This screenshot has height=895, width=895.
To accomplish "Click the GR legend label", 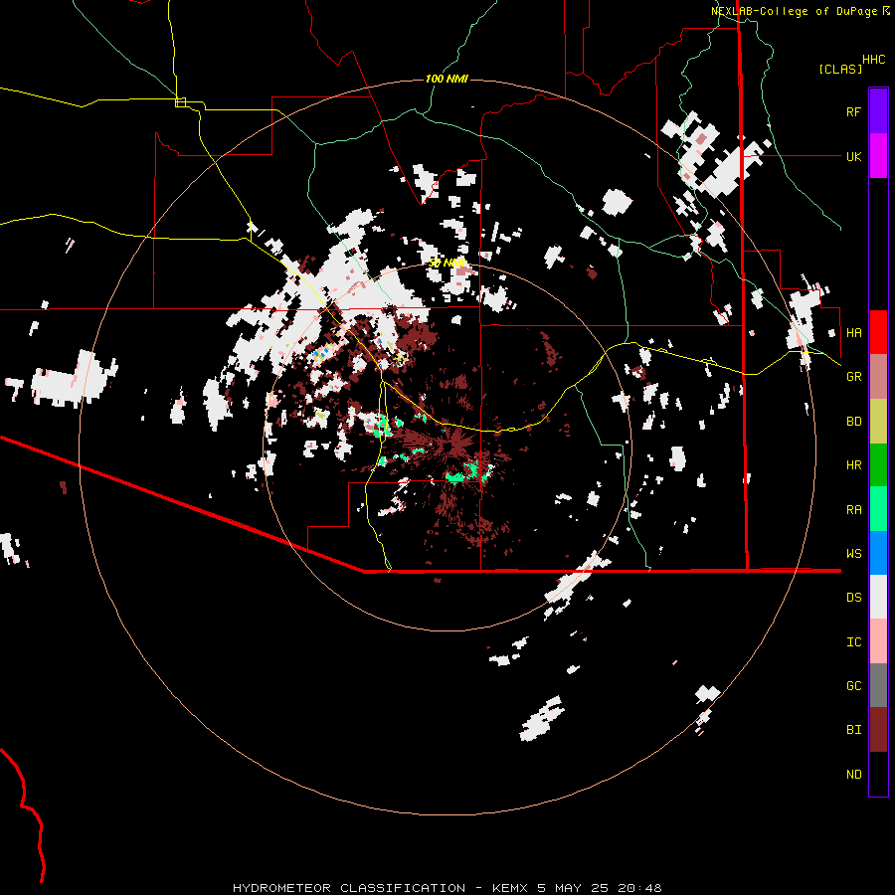I will click(853, 377).
